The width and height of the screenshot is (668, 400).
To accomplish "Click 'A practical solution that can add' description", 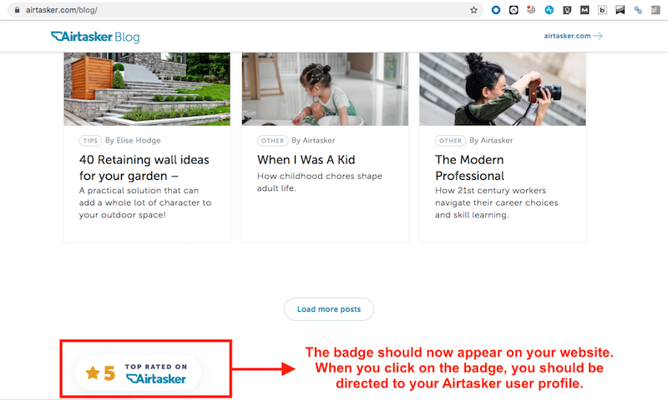I will point(144,202).
